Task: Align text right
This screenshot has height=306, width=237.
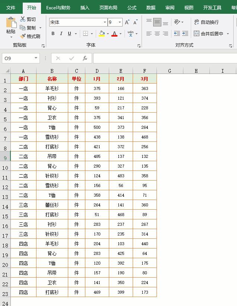Action: click(x=165, y=34)
